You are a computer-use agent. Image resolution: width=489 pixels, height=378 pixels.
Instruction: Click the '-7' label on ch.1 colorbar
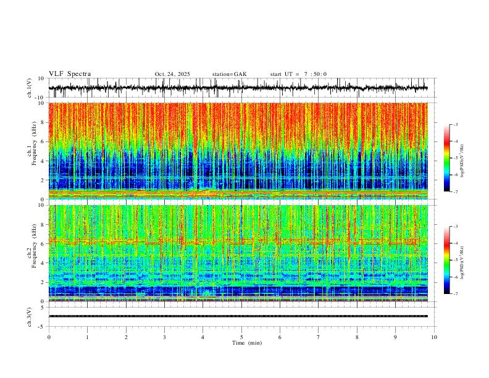tap(456, 191)
